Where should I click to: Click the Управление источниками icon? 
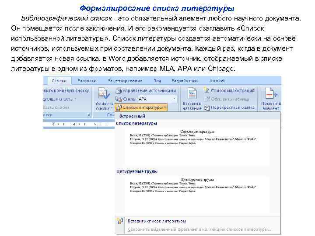coord(119,91)
